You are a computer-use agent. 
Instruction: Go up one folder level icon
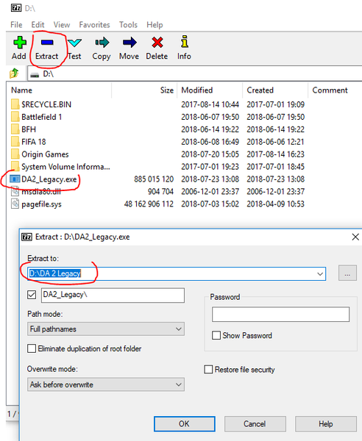tap(14, 73)
